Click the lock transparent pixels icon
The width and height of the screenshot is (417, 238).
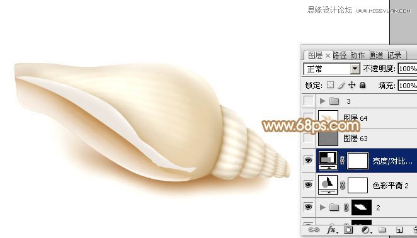point(330,85)
